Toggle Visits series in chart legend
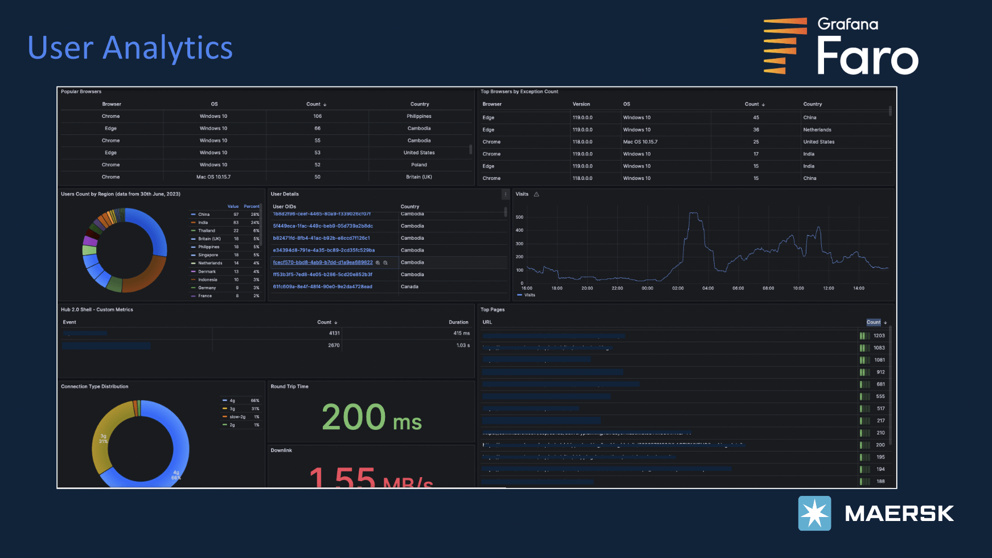992x558 pixels. coord(529,295)
